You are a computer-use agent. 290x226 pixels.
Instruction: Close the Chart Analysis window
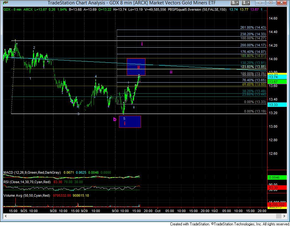pyautogui.click(x=282, y=3)
